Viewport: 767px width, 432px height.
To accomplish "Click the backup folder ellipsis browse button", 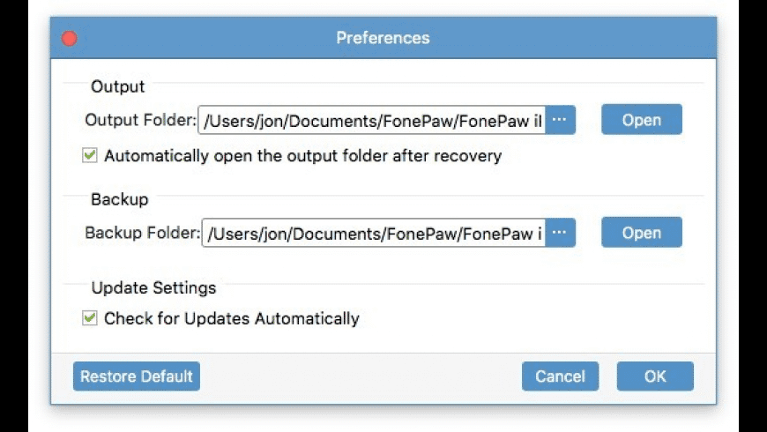I will pos(560,233).
